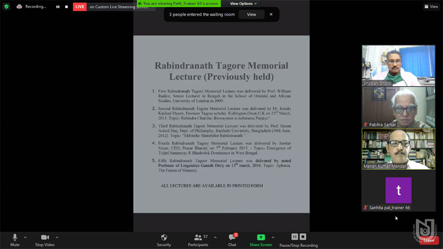Click the red Leave button
Image resolution: width=443 pixels, height=249 pixels.
429,241
